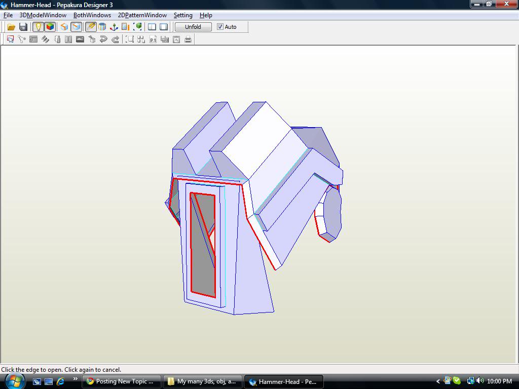Click the right-pane window layout icon
This screenshot has width=519, height=389.
tap(164, 27)
